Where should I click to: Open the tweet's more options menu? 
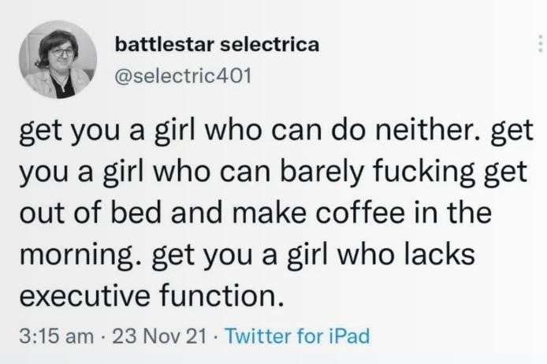540,44
